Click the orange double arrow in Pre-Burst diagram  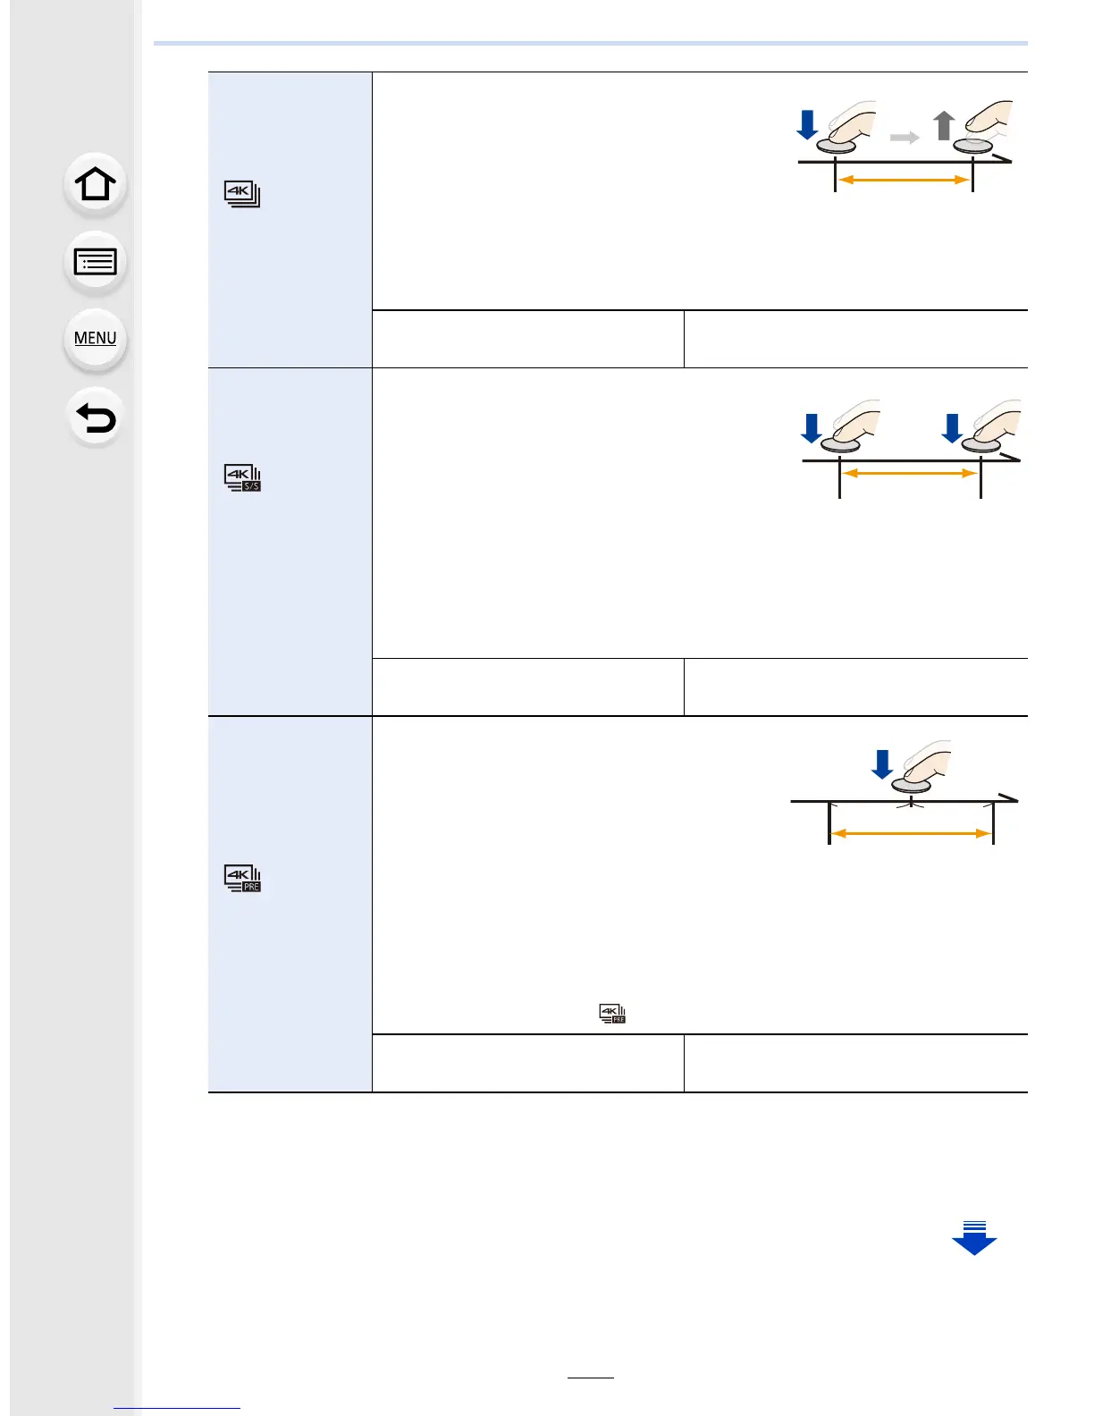click(x=911, y=833)
